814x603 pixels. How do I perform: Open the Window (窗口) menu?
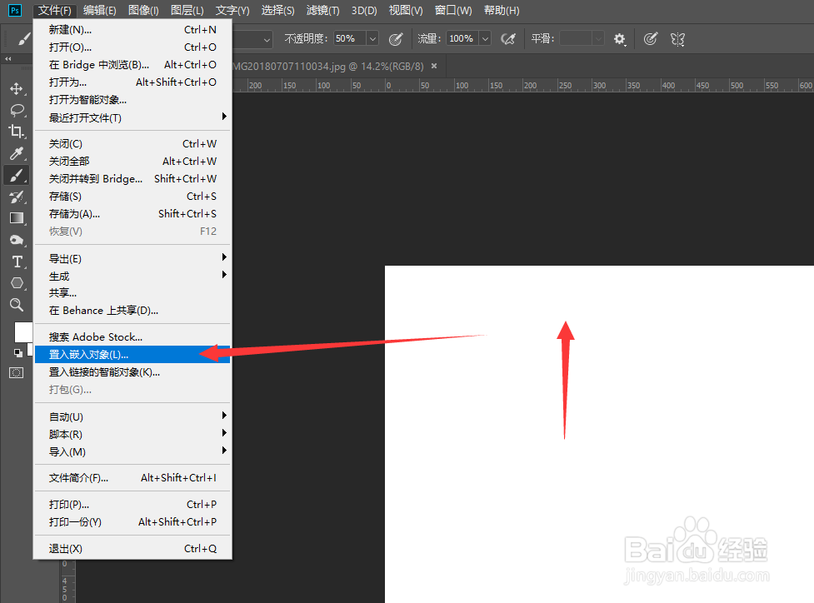coord(453,10)
